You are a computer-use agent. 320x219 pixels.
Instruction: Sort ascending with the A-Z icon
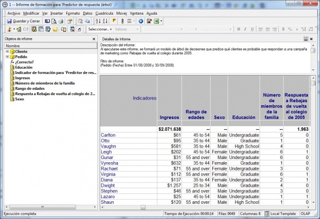pos(97,21)
